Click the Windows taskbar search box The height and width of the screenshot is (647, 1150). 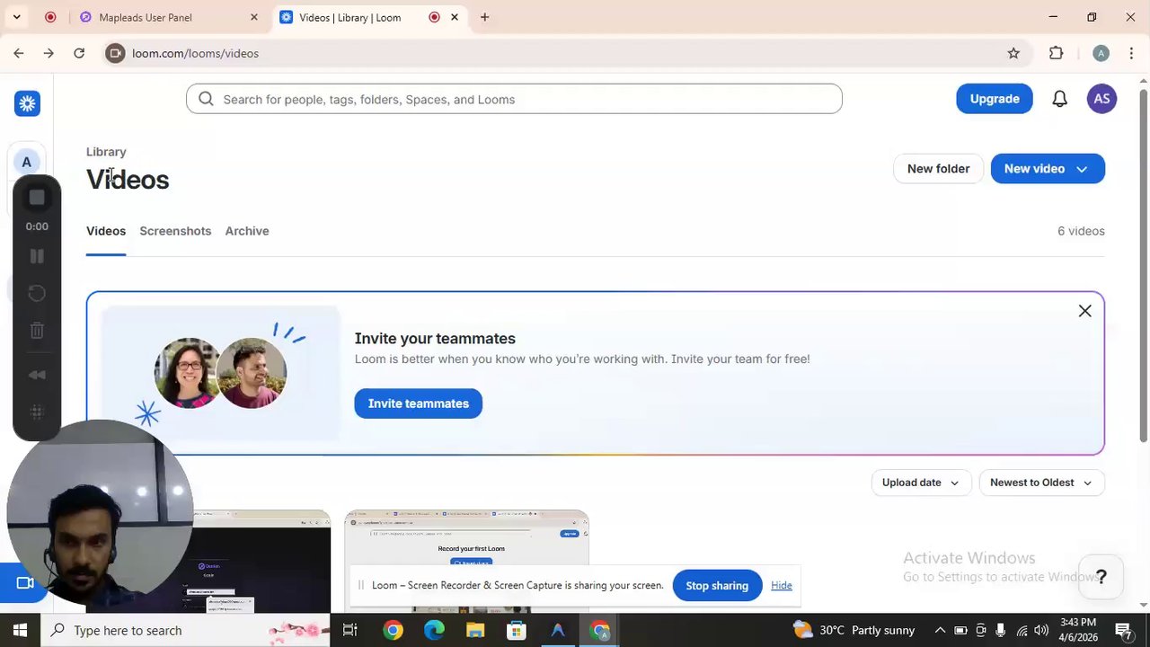(184, 630)
